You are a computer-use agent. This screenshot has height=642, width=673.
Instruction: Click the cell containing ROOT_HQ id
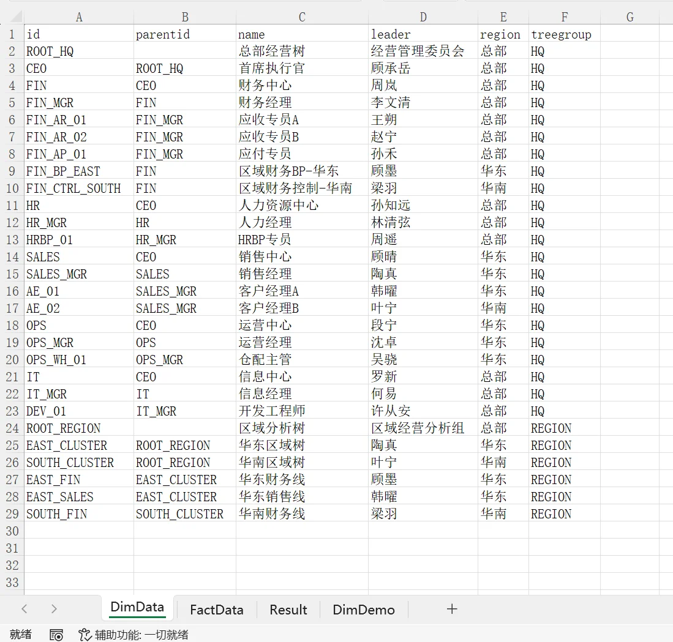(x=79, y=51)
